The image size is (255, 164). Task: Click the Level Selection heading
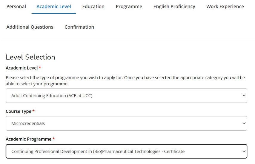click(30, 57)
